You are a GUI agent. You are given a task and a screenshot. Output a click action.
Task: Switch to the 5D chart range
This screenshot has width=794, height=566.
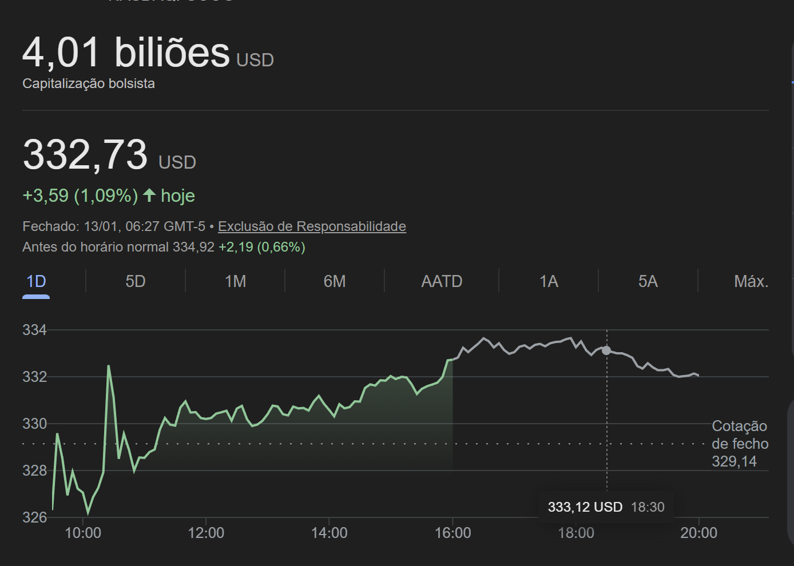click(136, 281)
